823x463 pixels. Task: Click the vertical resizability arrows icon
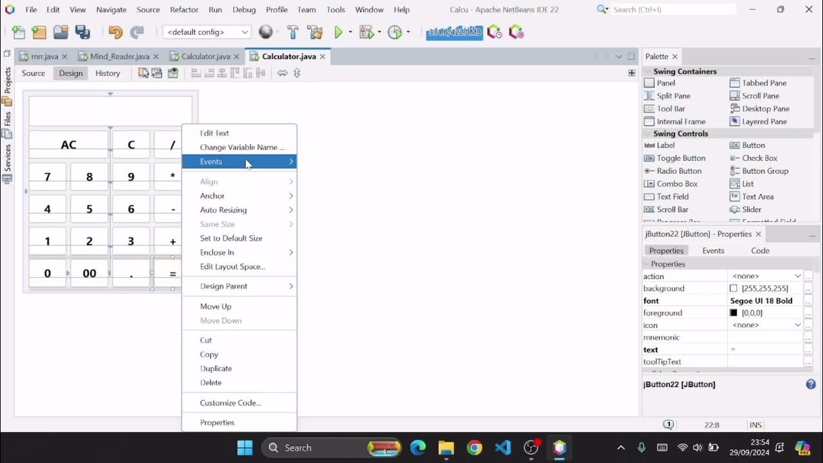point(296,73)
